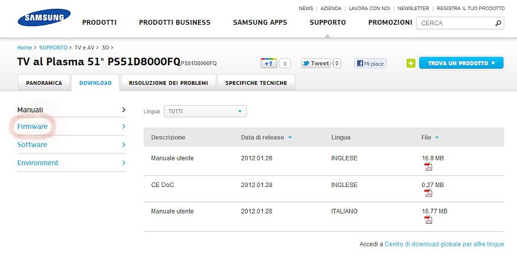Expand the Firmware chevron
Viewport: 517px width, 267px height.
tap(124, 126)
